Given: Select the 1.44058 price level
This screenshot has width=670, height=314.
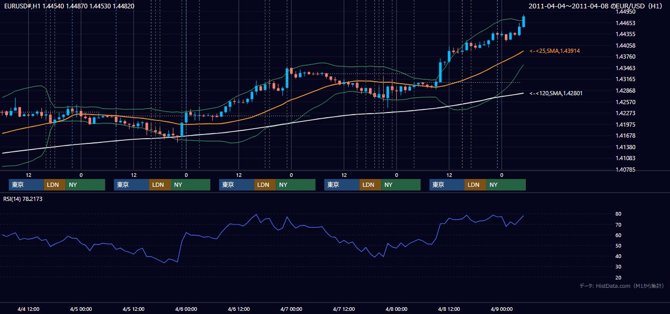Looking at the screenshot, I should (625, 46).
